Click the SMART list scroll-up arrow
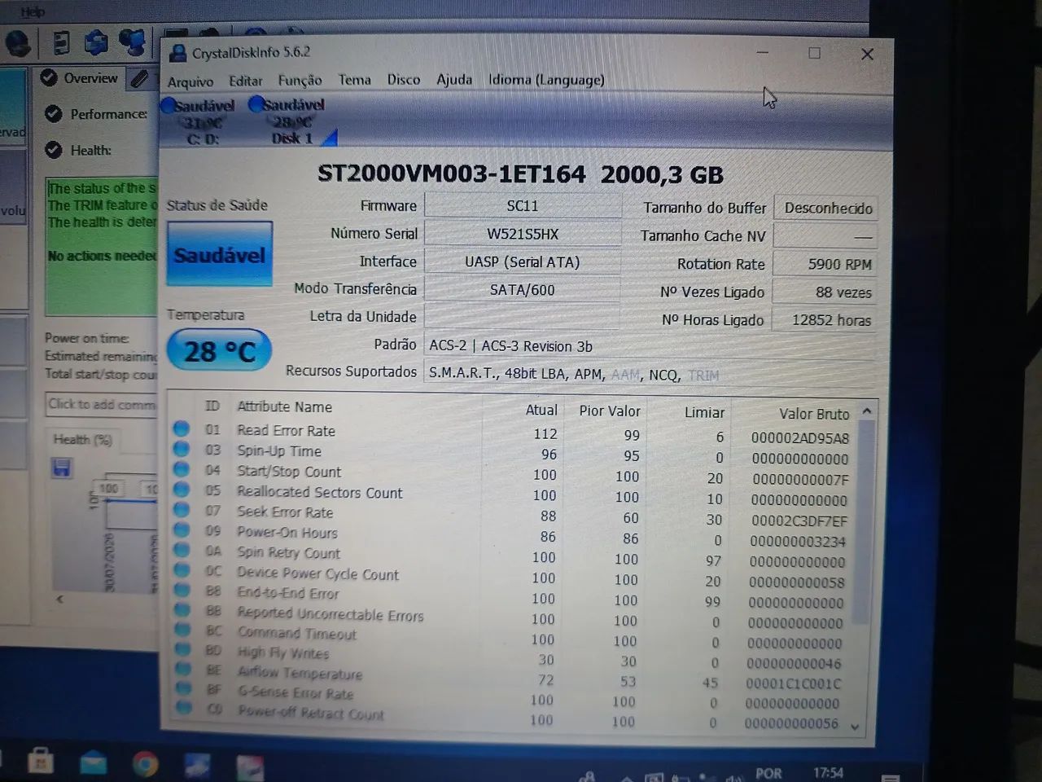This screenshot has width=1042, height=782. (866, 412)
